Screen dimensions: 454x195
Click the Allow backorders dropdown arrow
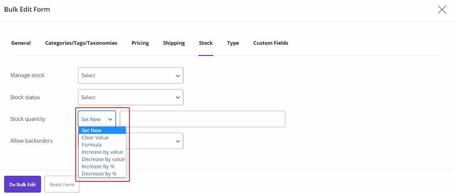178,141
